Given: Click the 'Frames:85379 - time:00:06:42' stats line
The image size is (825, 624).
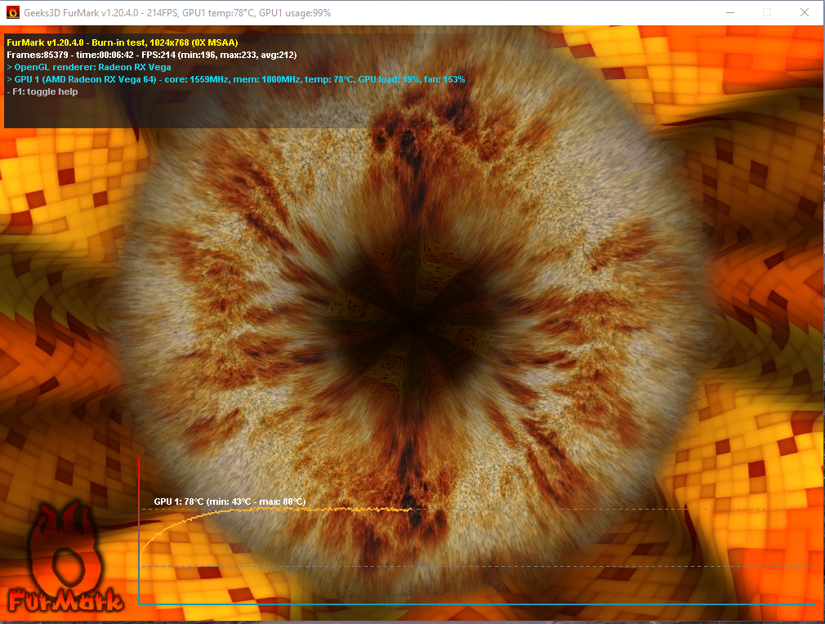Looking at the screenshot, I should pyautogui.click(x=152, y=55).
